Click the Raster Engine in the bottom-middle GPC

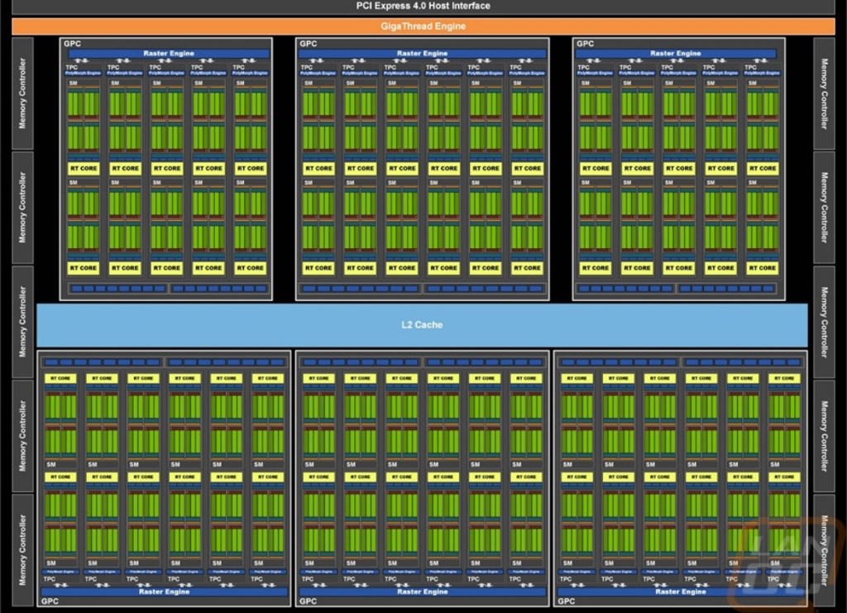point(423,591)
